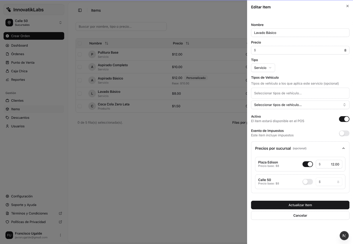353x244 pixels.
Task: Click the three-dot menu beside Francisco Ugalde
Action: coord(60,235)
